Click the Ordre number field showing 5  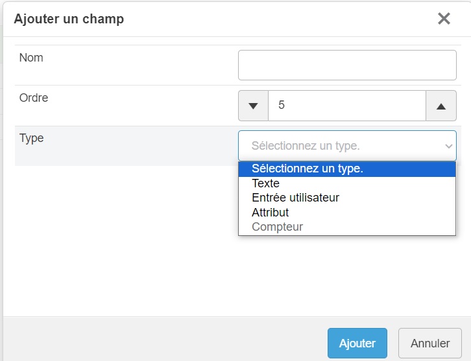(347, 106)
